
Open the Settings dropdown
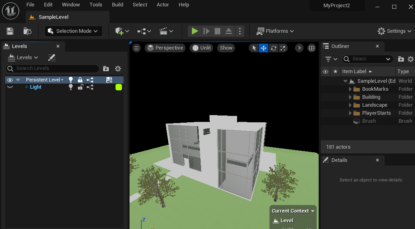(394, 31)
